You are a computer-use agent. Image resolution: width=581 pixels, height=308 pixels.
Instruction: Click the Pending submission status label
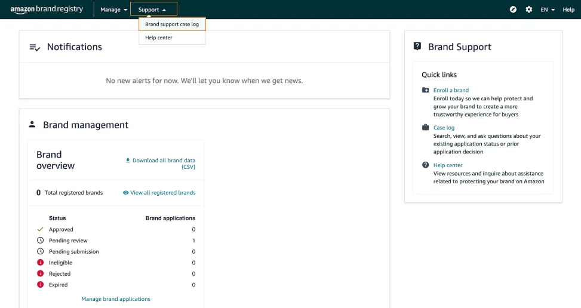(x=73, y=252)
